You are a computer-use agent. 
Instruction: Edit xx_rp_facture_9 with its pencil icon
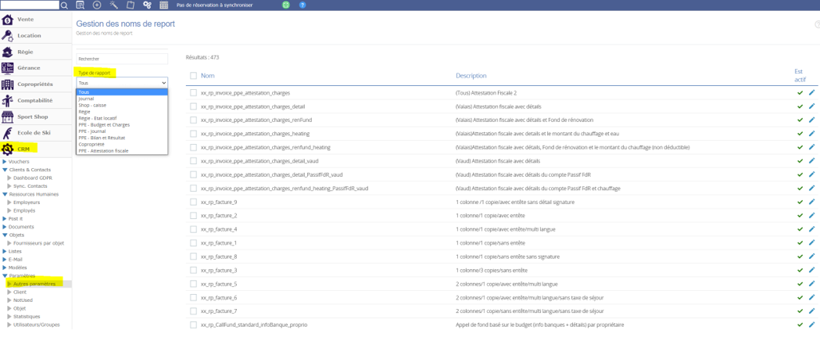(811, 203)
